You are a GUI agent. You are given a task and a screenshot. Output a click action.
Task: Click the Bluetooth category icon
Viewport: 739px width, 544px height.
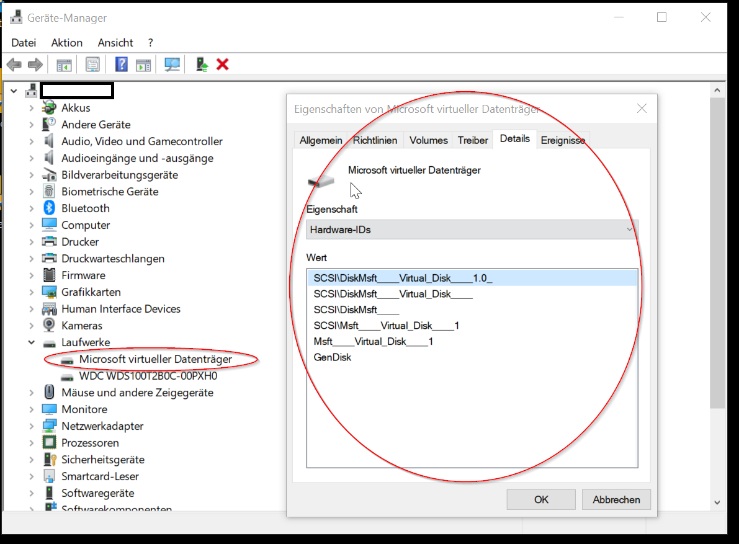(49, 208)
